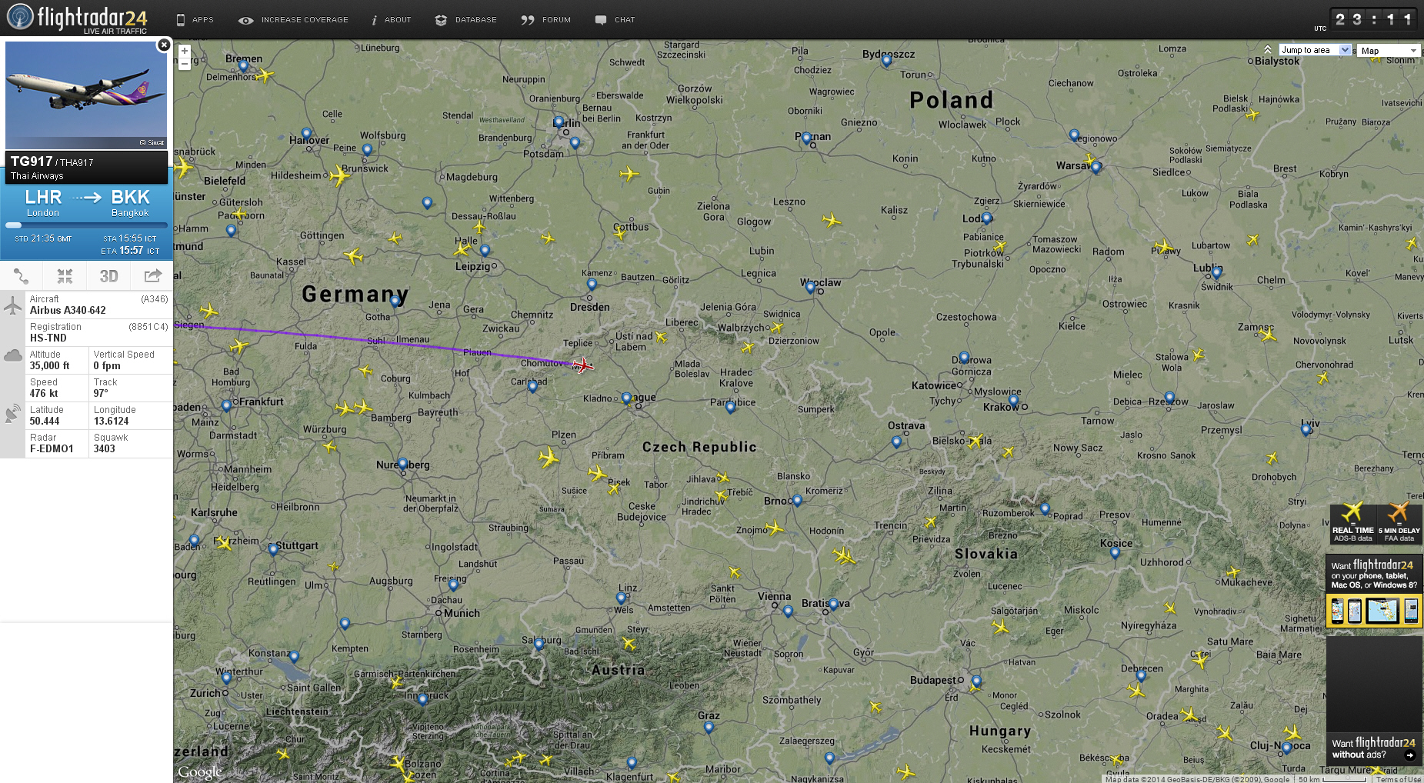Image resolution: width=1424 pixels, height=783 pixels.
Task: Zoom in with the map plus button
Action: [x=185, y=52]
